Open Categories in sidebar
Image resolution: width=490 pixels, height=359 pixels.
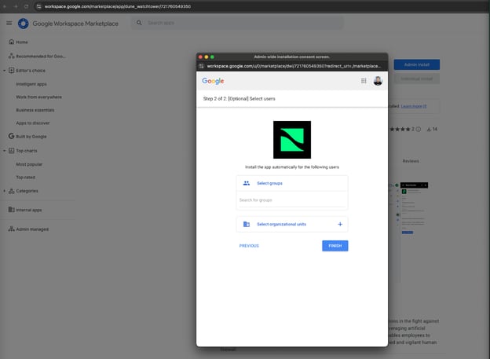pos(27,191)
